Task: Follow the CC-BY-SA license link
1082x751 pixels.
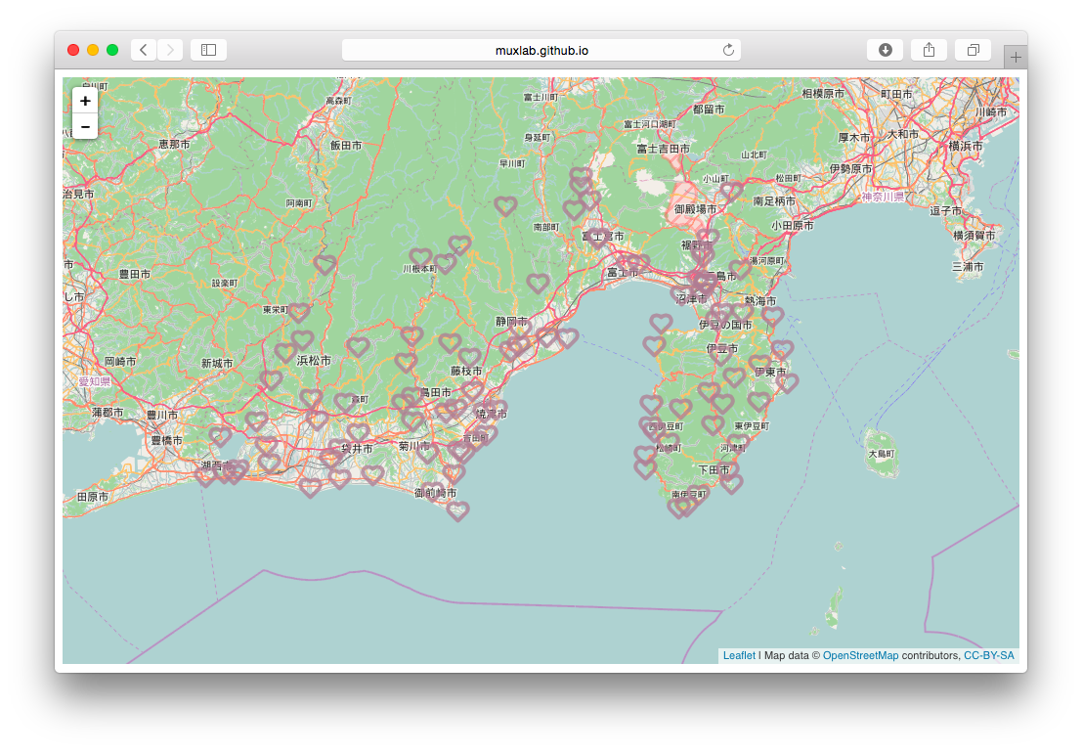Action: [x=989, y=655]
